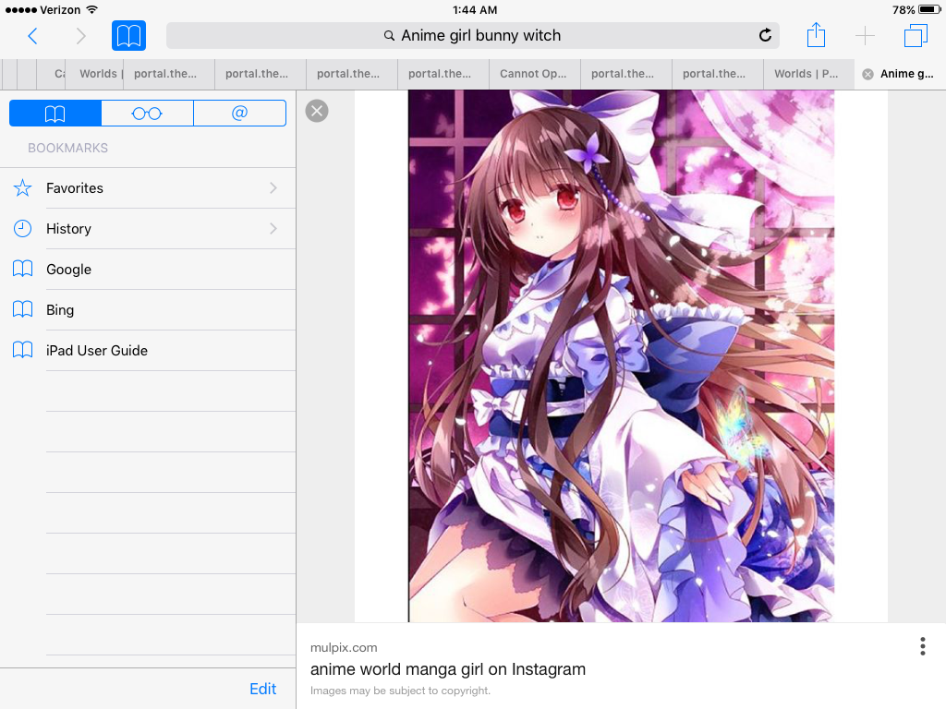The width and height of the screenshot is (946, 709).
Task: Click the Favorites star icon
Action: (22, 188)
